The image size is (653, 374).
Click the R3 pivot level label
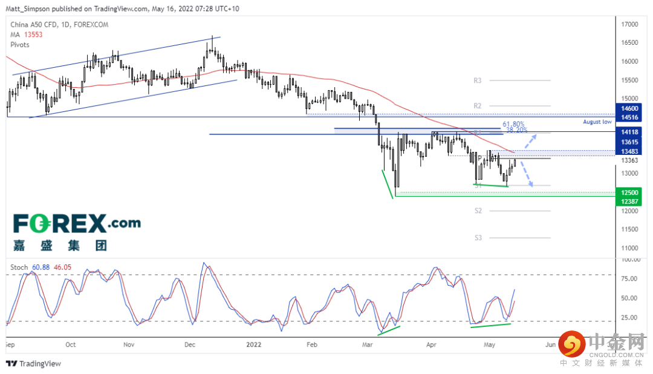coord(477,80)
